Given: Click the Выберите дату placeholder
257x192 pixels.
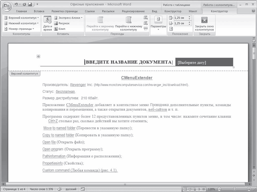Looking at the screenshot, I should [192, 63].
